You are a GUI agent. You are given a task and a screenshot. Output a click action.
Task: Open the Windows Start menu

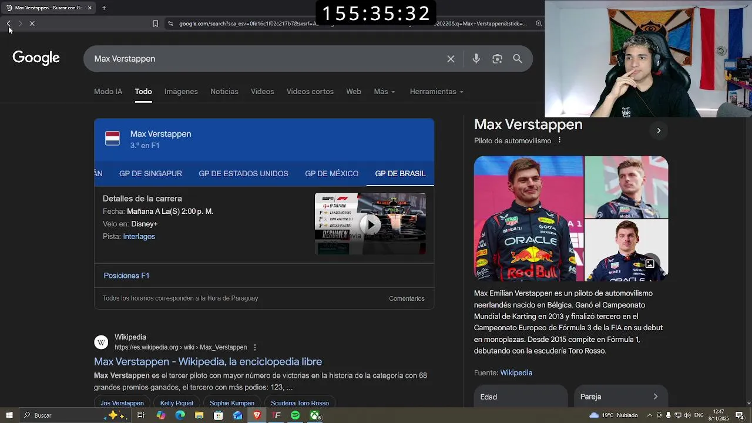(9, 415)
